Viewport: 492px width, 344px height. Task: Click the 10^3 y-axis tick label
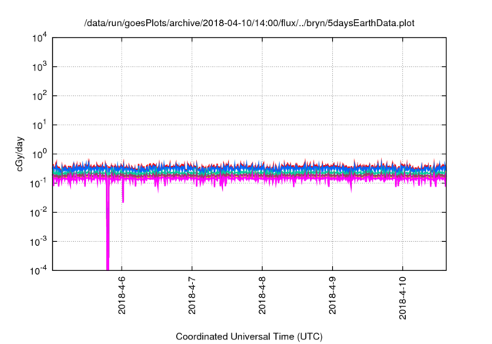[38, 68]
